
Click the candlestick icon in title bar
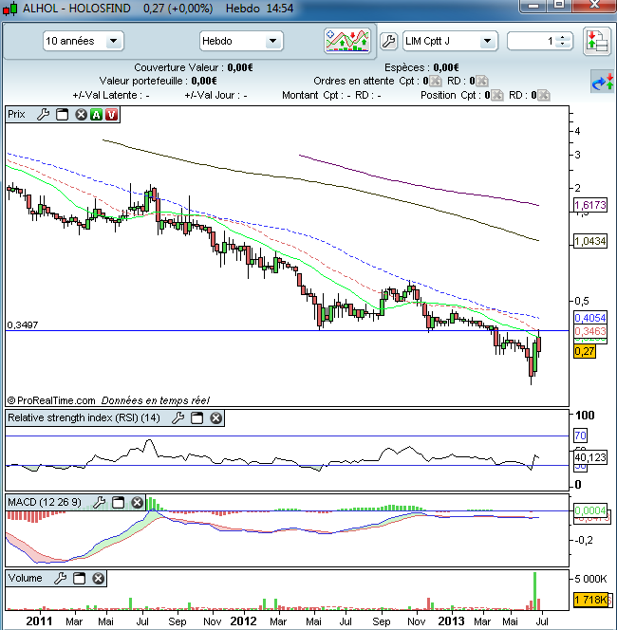[x=10, y=8]
